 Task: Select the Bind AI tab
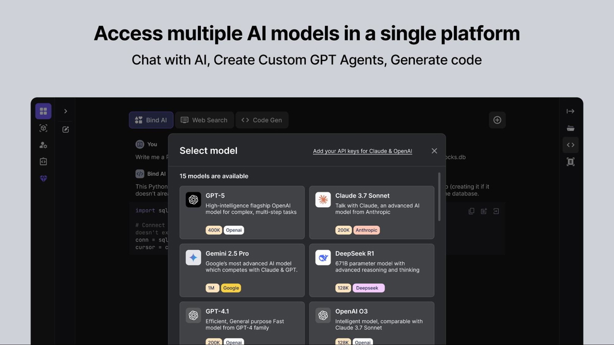click(151, 120)
